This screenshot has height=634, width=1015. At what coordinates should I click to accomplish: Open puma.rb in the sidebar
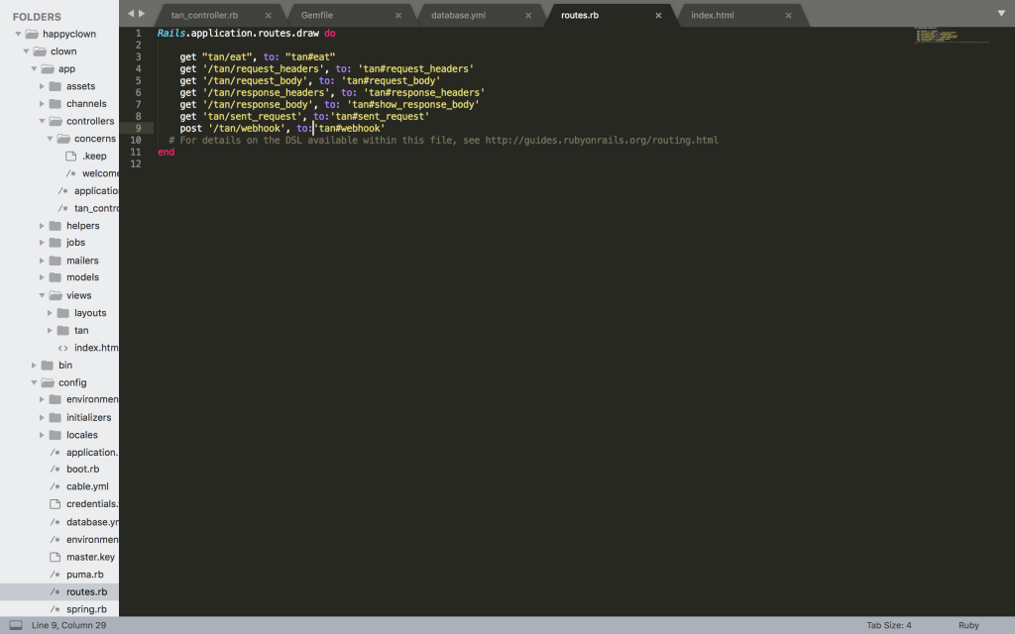pos(85,575)
